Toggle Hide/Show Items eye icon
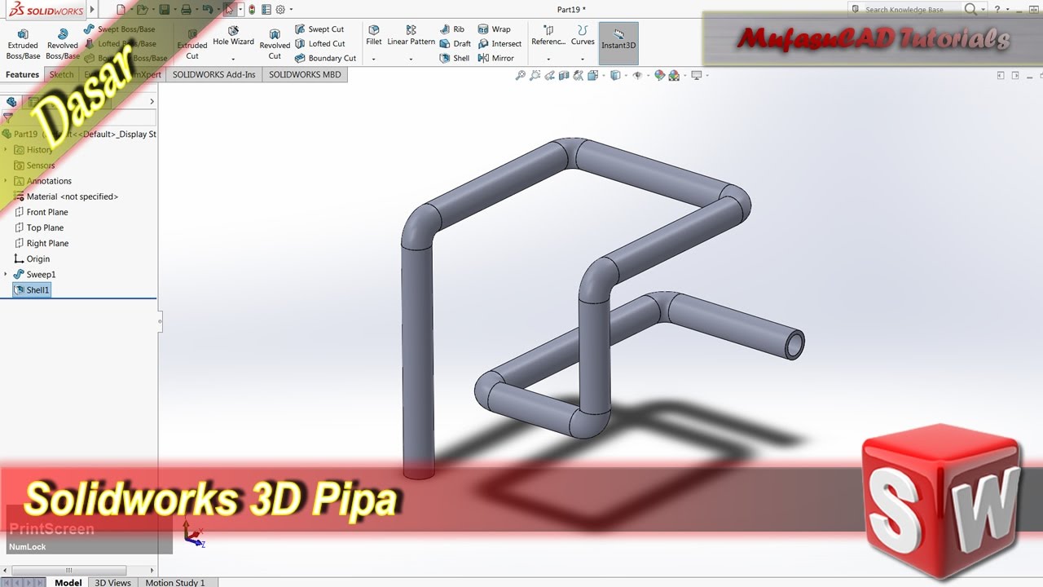The width and height of the screenshot is (1043, 587). tap(637, 76)
